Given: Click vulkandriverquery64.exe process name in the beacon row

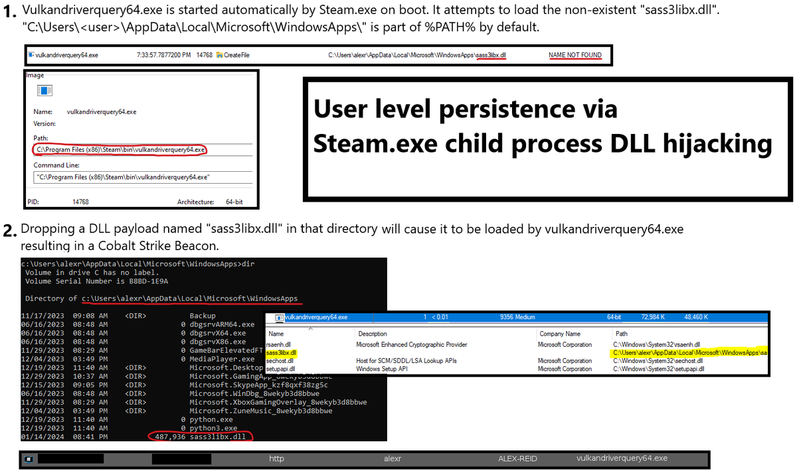Looking at the screenshot, I should pos(622,458).
